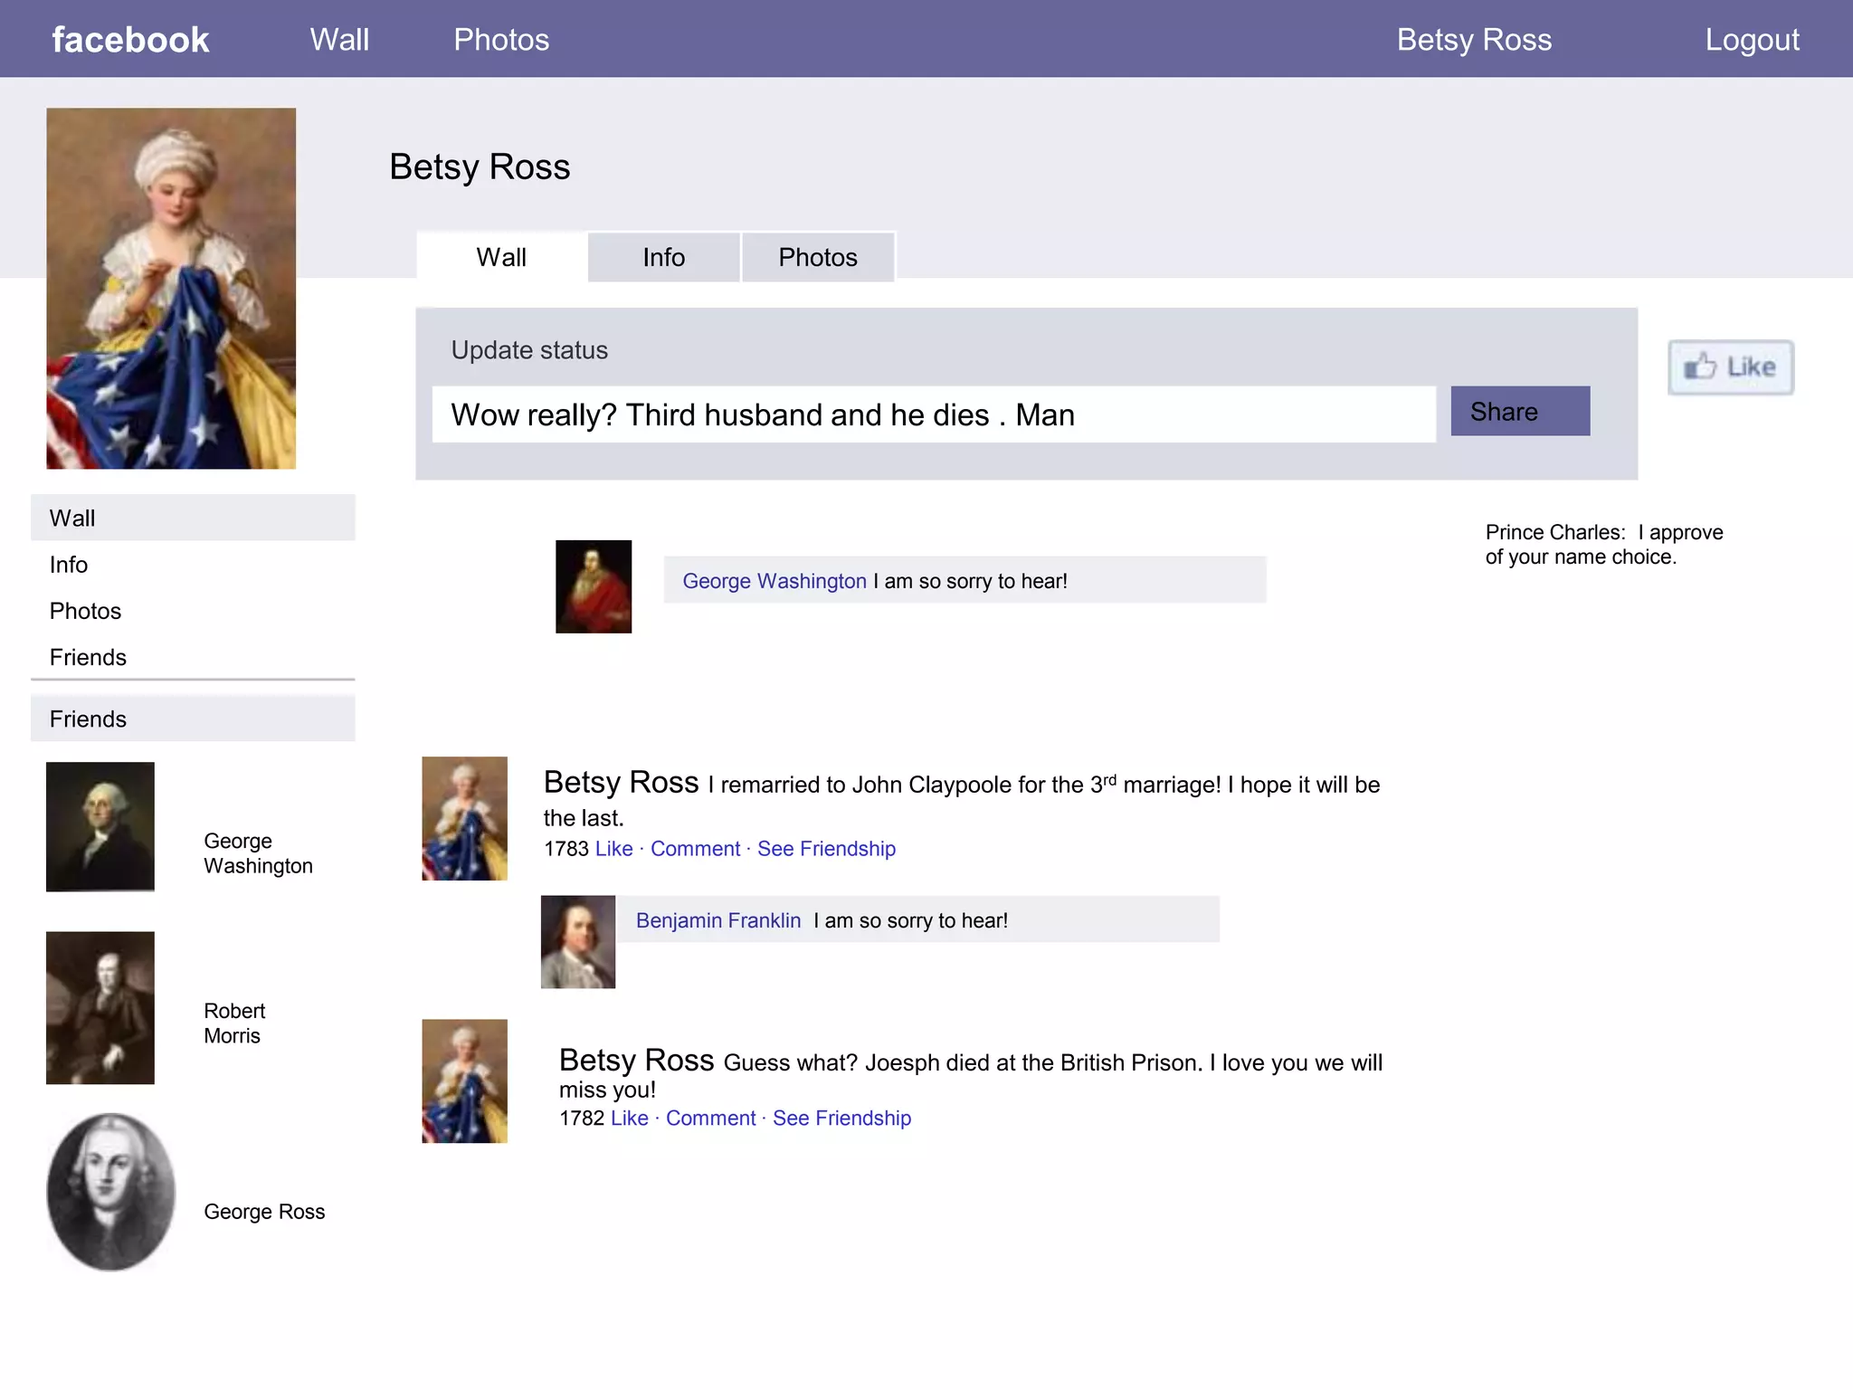
Task: Open Photos from the top navigation bar
Action: [x=501, y=40]
